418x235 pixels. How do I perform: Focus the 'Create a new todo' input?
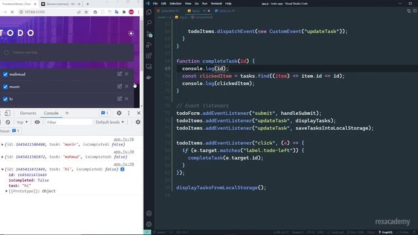67,52
